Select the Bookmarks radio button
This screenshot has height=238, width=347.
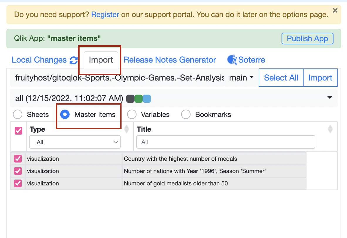[186, 114]
